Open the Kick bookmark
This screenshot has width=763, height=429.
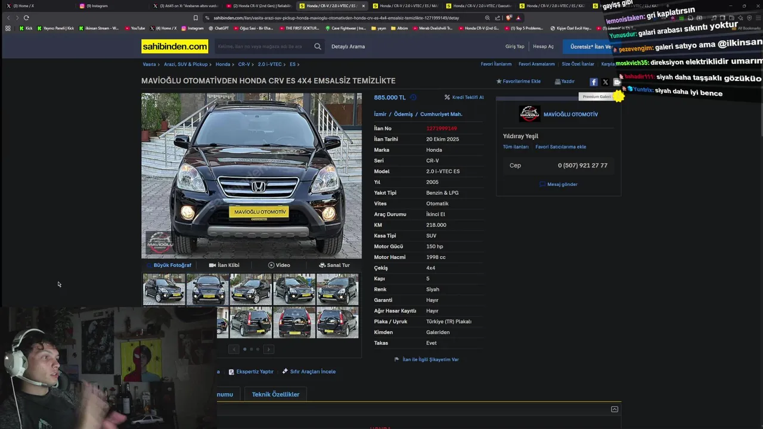click(x=26, y=28)
